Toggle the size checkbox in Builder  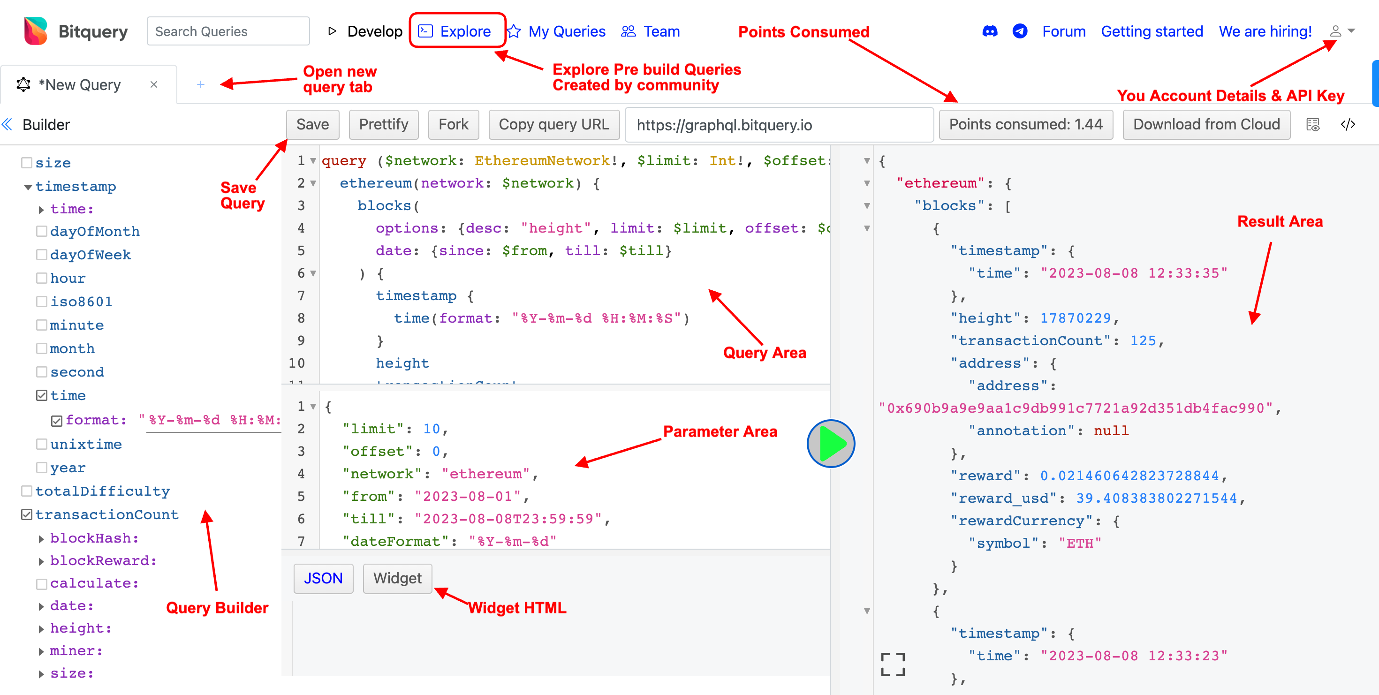pyautogui.click(x=27, y=163)
